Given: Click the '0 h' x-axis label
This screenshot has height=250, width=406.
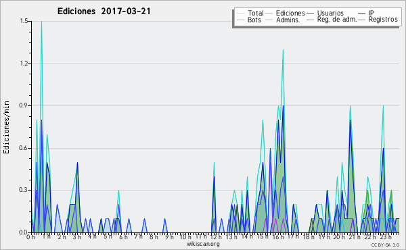Looking at the screenshot, I should (x=31, y=237).
